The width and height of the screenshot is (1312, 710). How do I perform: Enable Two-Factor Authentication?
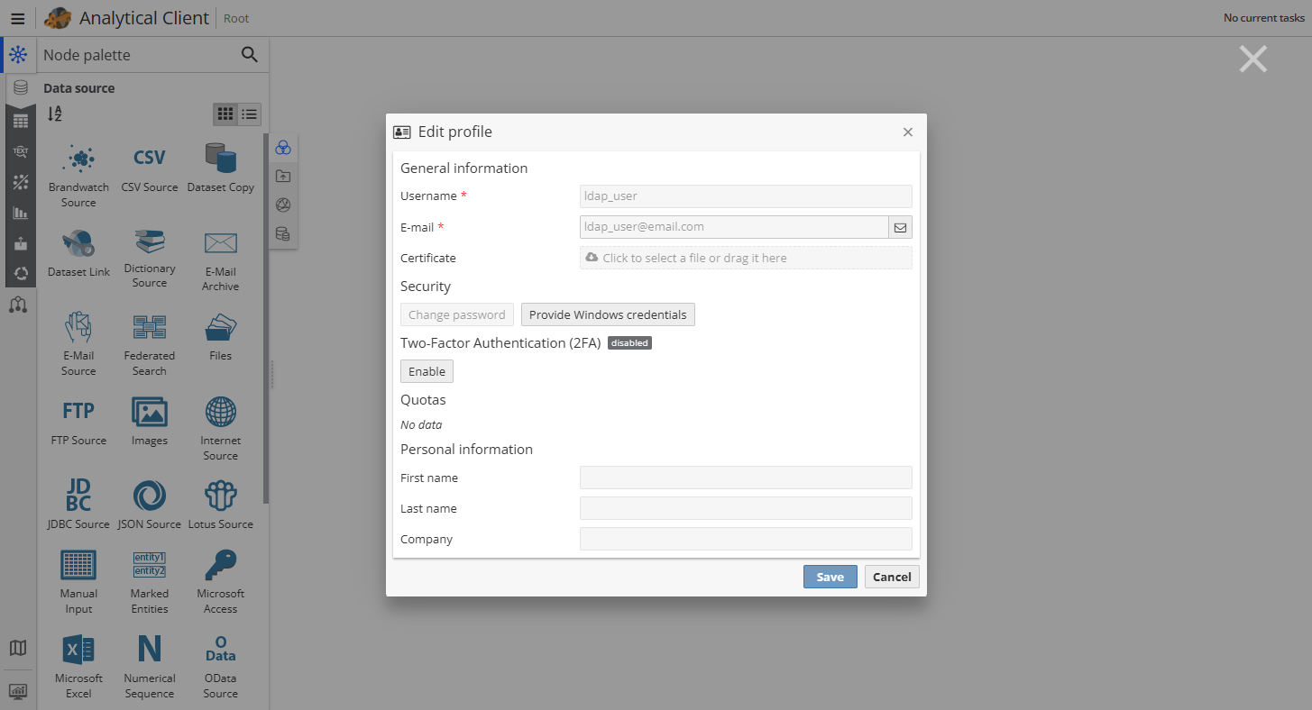[x=427, y=370]
